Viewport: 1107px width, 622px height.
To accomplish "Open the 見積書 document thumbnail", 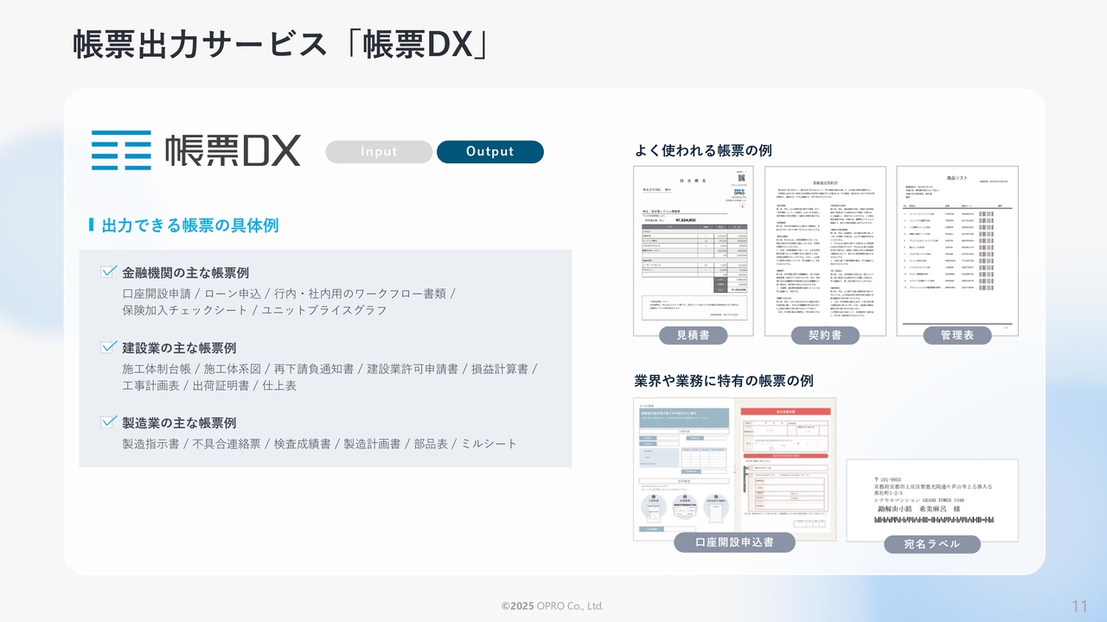I will 693,245.
